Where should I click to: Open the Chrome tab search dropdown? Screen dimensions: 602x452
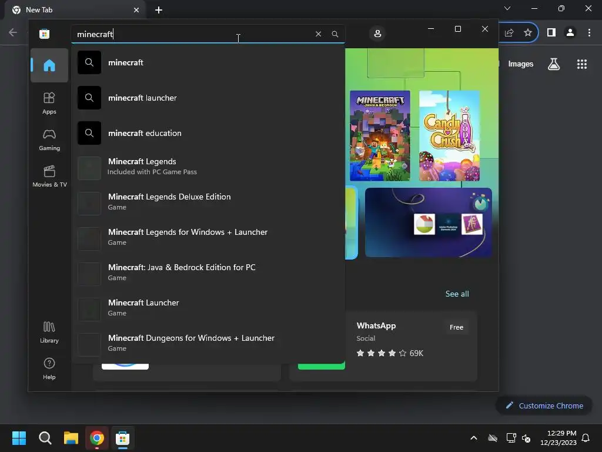pos(507,8)
